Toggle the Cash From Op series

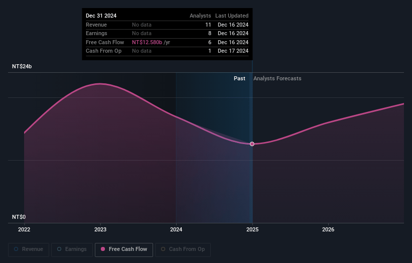pos(183,249)
